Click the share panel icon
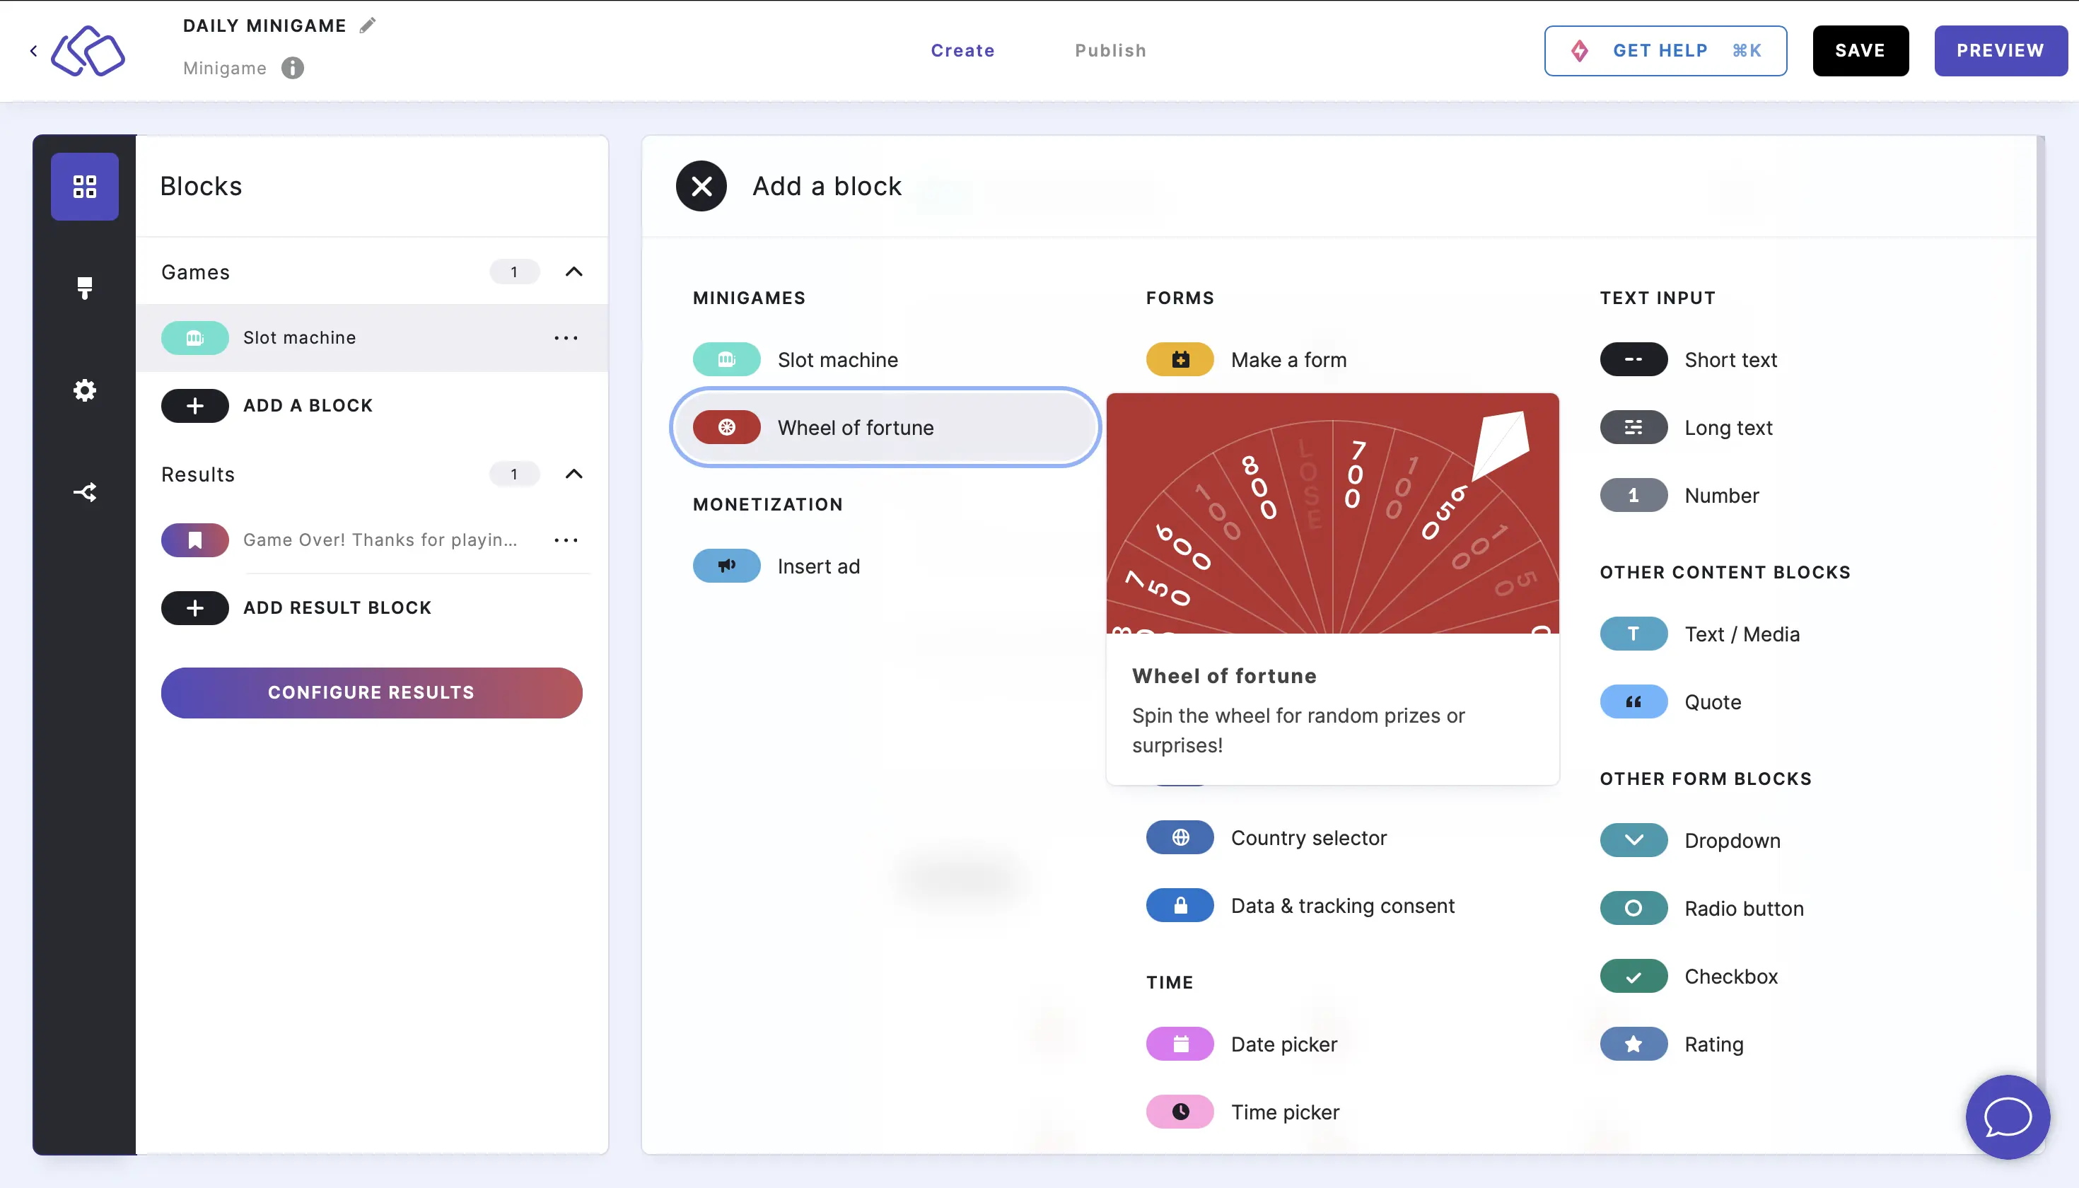The height and width of the screenshot is (1188, 2079). 84,491
